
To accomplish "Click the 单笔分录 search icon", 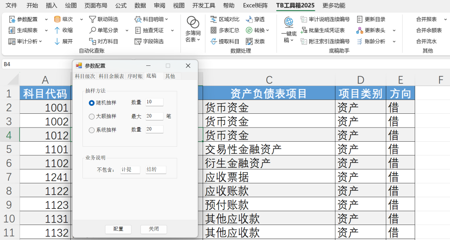I will 92,30.
